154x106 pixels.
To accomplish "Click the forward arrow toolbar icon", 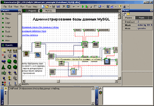I will pos(78,7).
